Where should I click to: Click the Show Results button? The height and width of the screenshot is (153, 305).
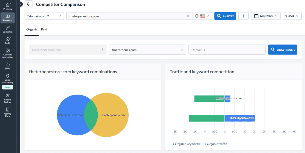click(283, 50)
